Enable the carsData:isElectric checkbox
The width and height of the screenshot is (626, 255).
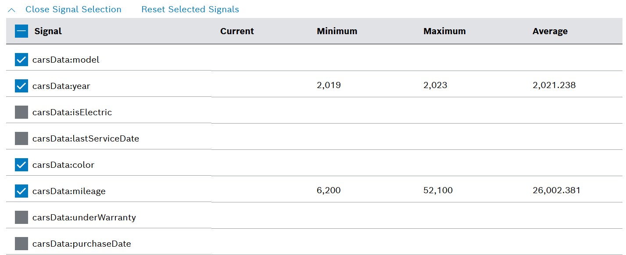click(21, 112)
